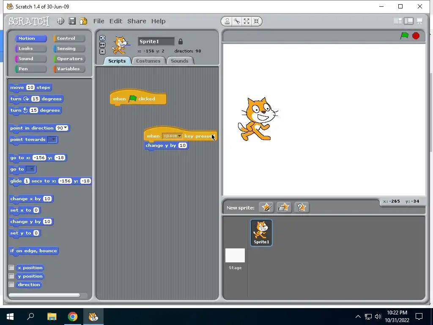This screenshot has height=325, width=433.
Task: Set rotation style to don't rotate
Action: pyautogui.click(x=102, y=51)
